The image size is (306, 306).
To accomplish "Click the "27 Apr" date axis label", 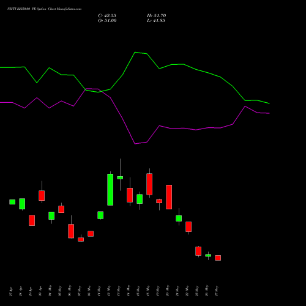I will coord(11,291).
